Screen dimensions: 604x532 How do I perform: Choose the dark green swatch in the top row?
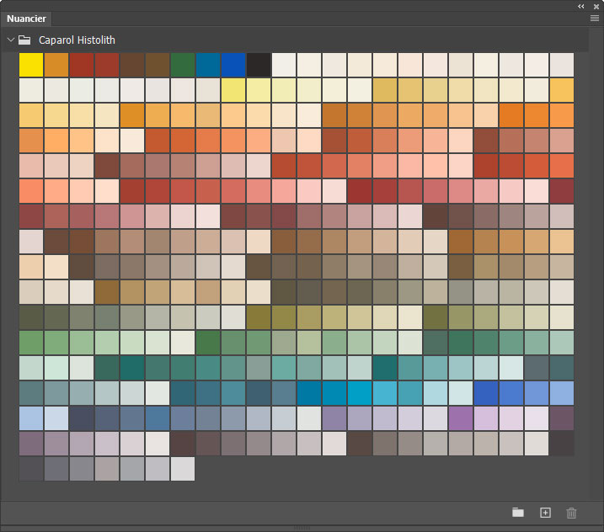(x=183, y=65)
